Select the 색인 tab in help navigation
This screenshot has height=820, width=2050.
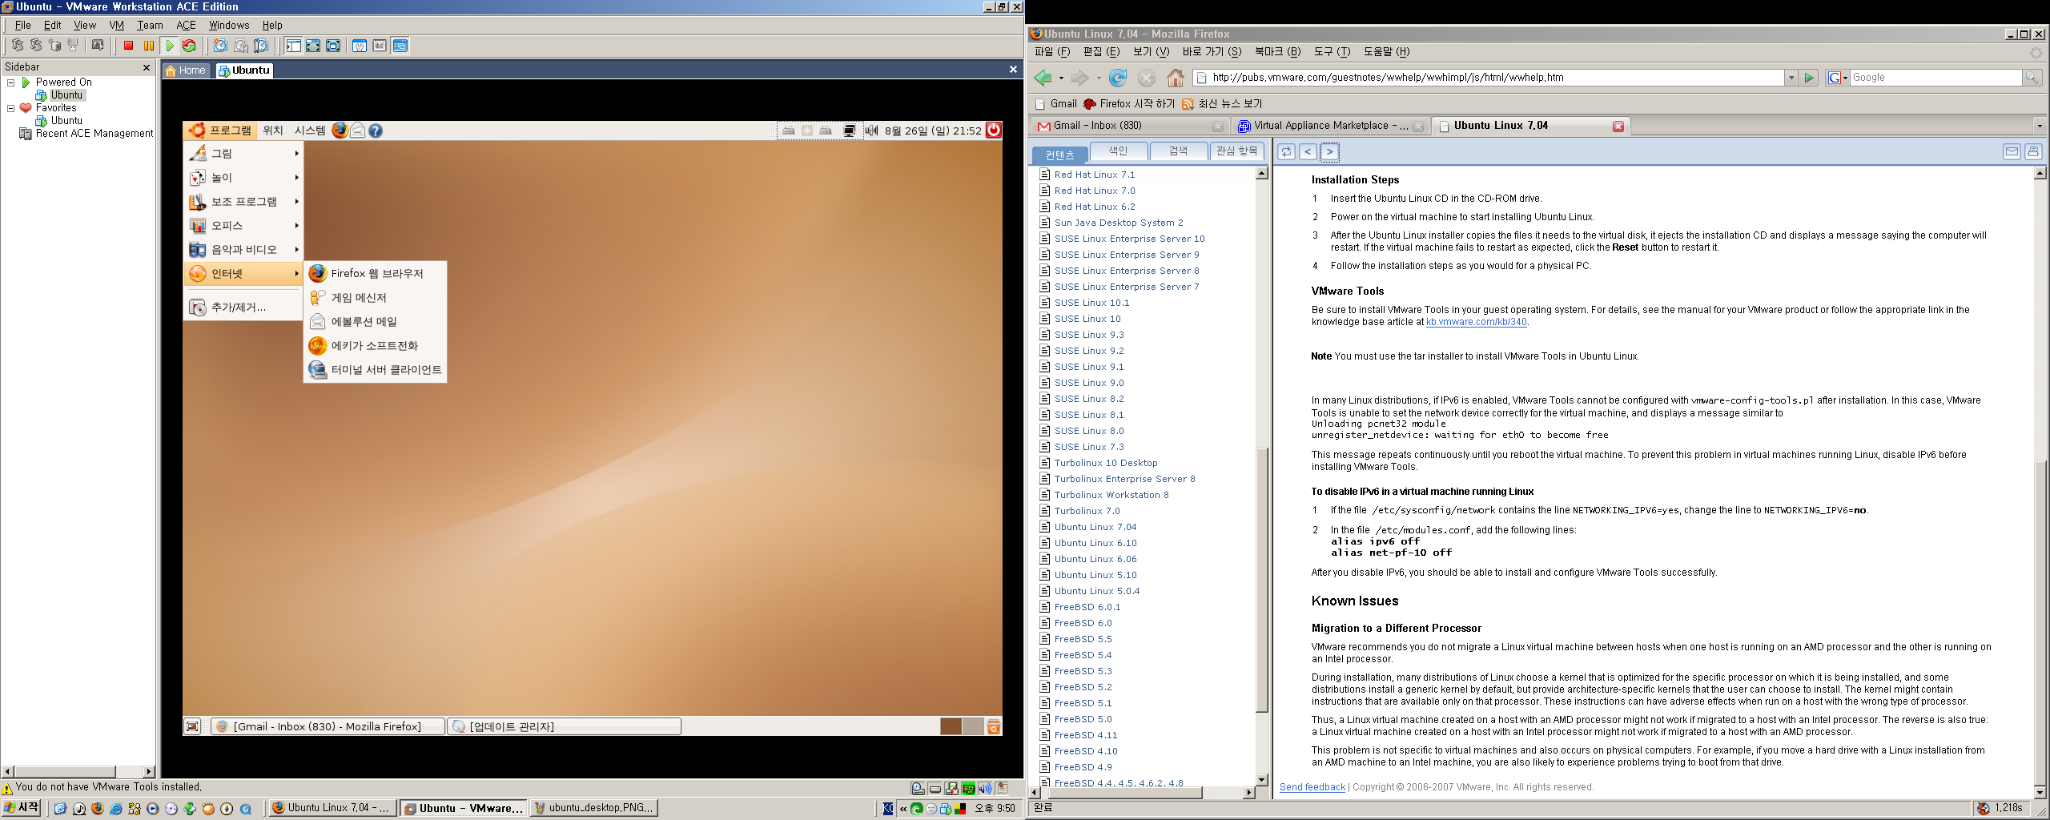click(1118, 151)
